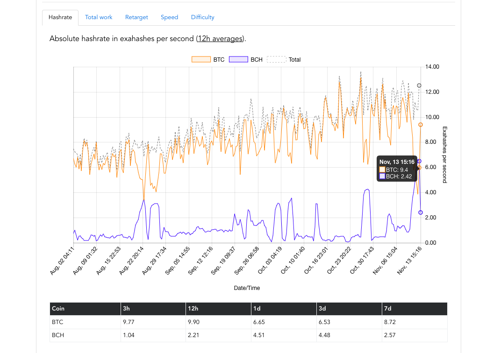
Task: Open the Retarget tab
Action: pos(136,17)
